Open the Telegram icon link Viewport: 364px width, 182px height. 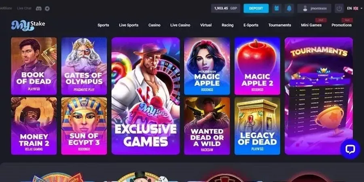pos(47,8)
